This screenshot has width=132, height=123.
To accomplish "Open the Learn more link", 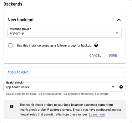I will pos(97,115).
